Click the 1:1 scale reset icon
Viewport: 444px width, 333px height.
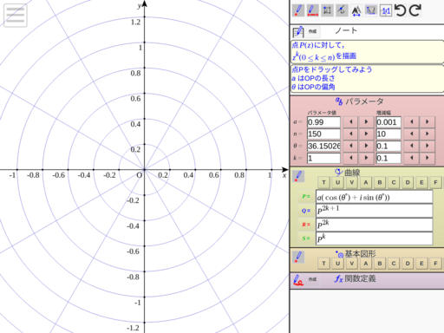(386, 10)
